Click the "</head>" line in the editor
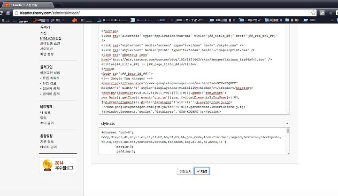Screen dimensions: 338x196 108,69
